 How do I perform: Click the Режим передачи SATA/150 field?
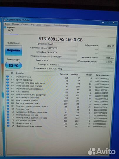(x=62, y=57)
